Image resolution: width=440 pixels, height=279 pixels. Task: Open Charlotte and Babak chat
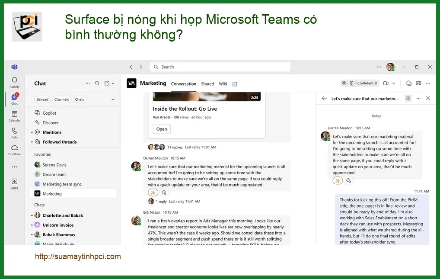(x=73, y=215)
